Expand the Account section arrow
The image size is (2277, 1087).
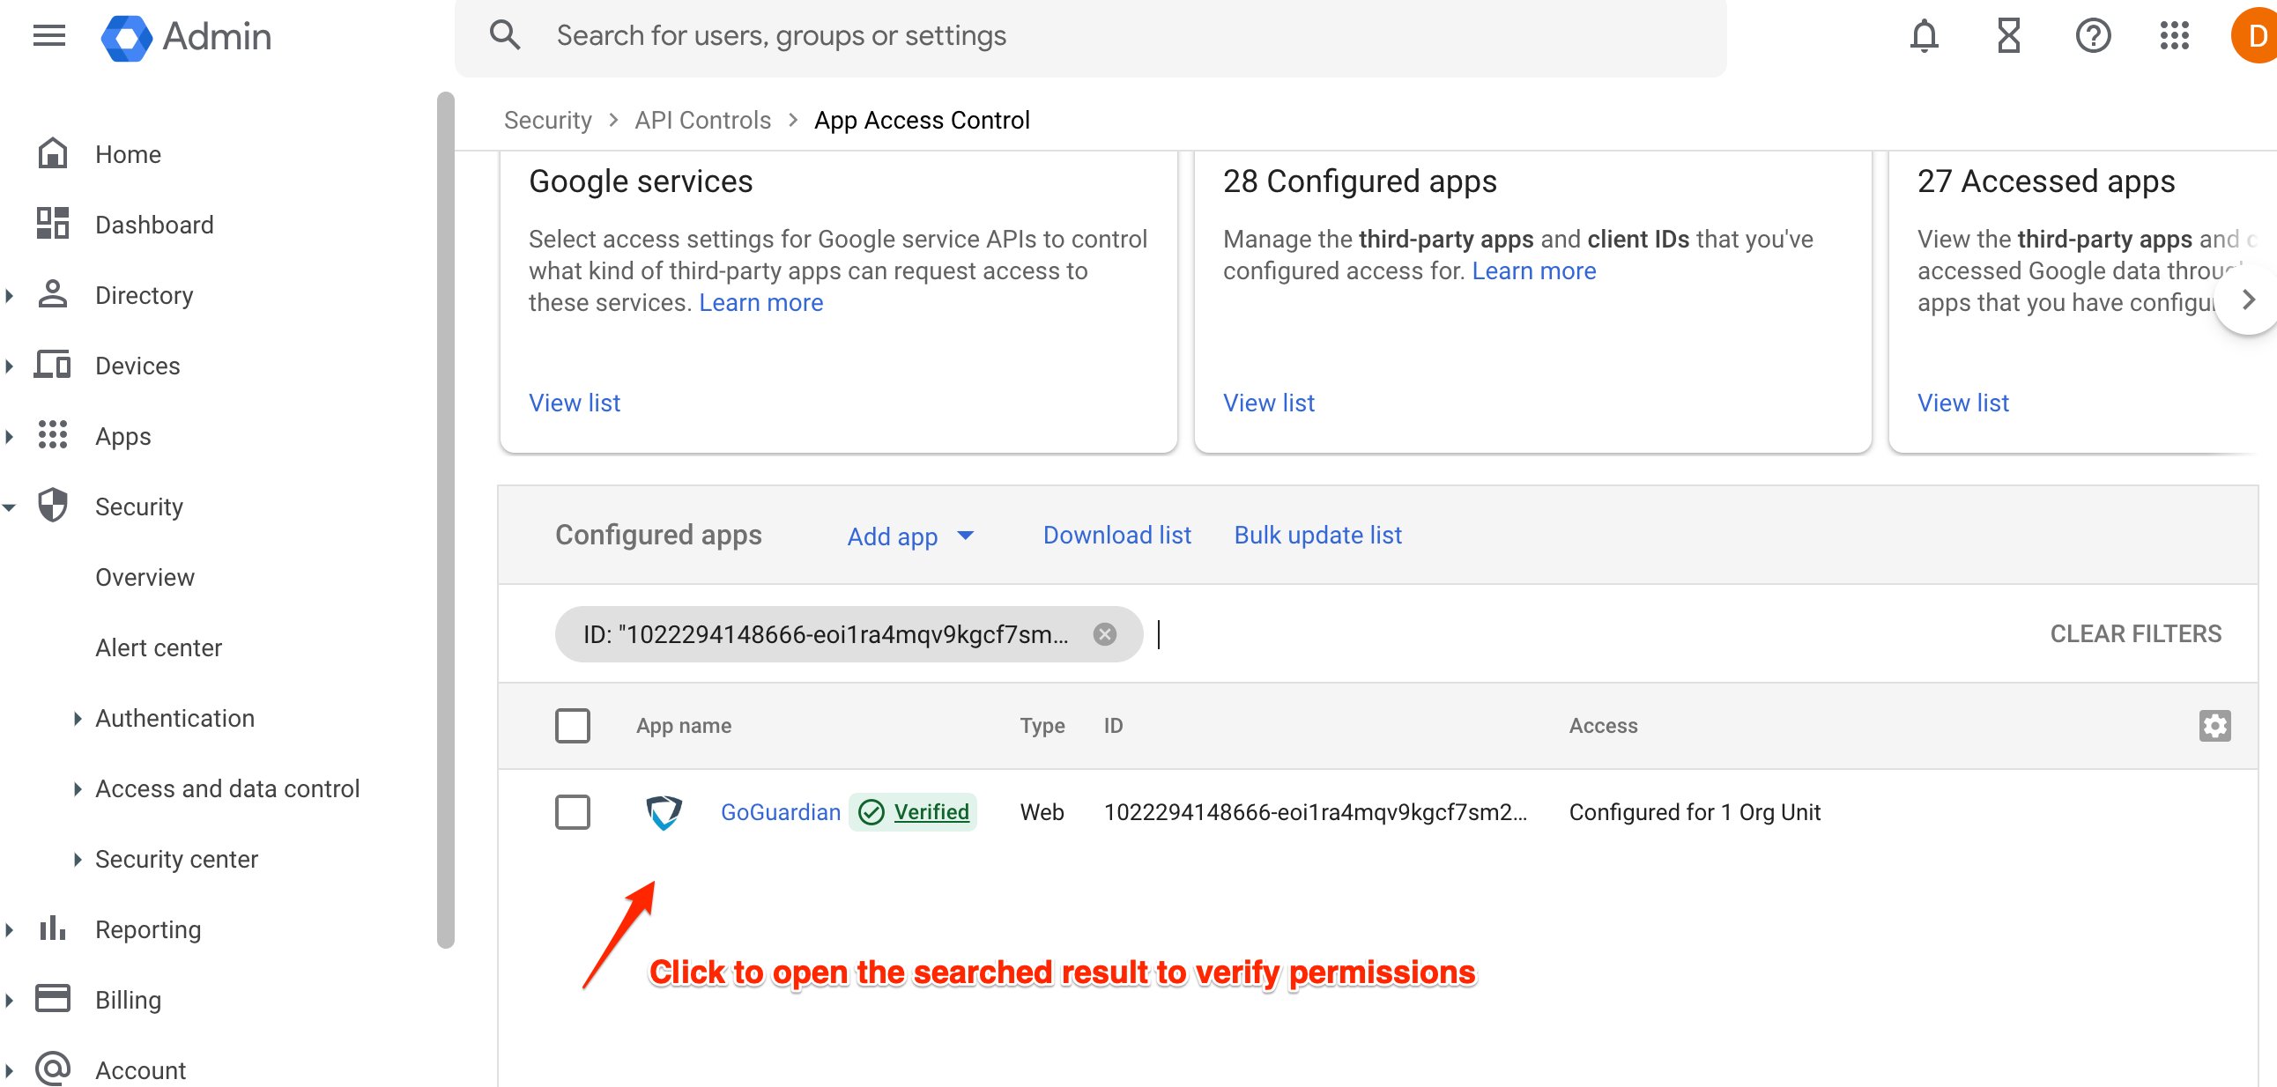(x=10, y=1070)
